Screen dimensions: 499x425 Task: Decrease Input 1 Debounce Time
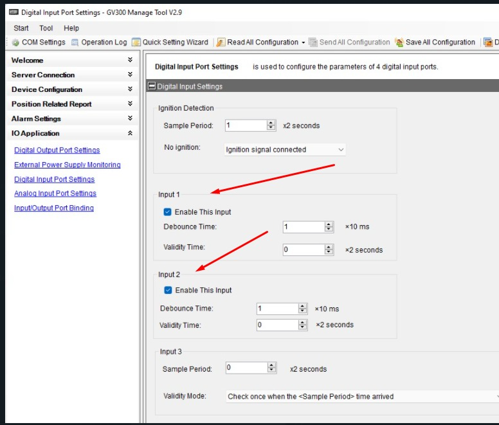coord(329,230)
